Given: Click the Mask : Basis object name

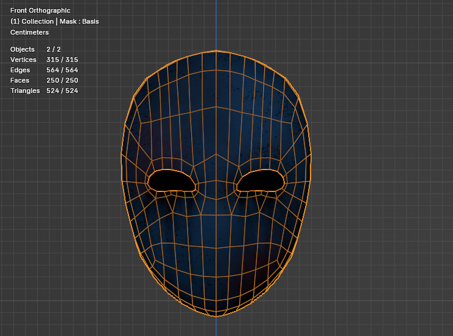Looking at the screenshot, I should tap(79, 21).
